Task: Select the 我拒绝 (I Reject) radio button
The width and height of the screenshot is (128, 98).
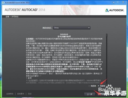Action: click(89, 86)
